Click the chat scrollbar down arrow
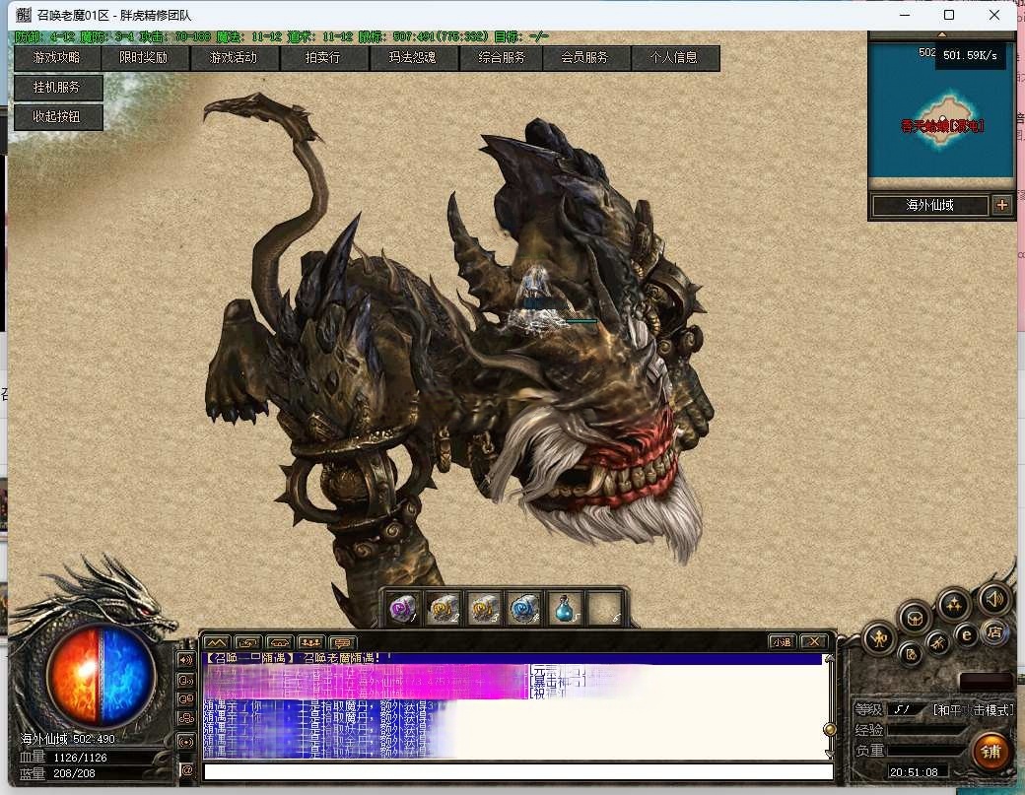The width and height of the screenshot is (1025, 795). point(829,755)
